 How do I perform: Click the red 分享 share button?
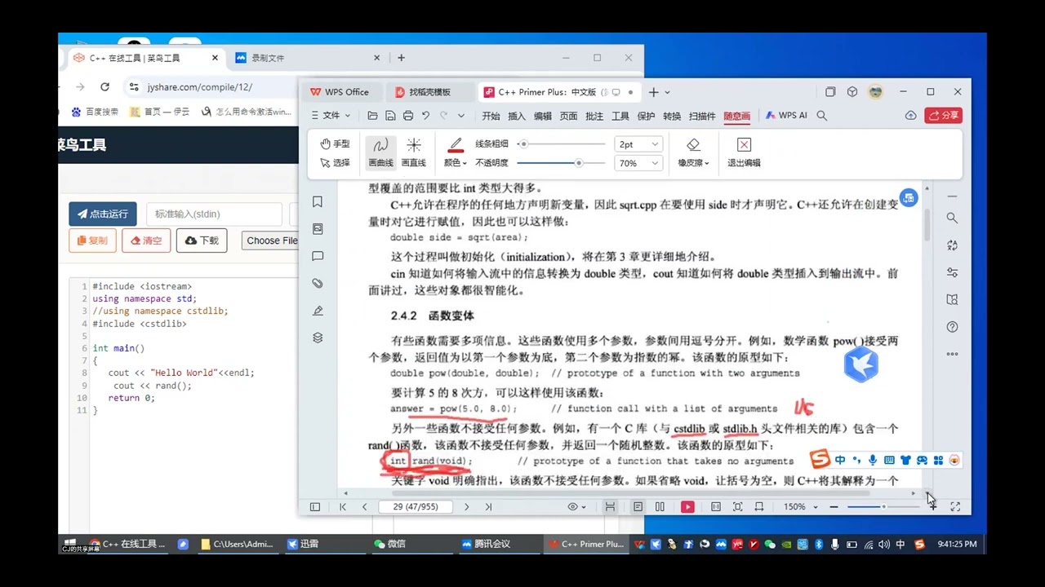[x=944, y=116]
